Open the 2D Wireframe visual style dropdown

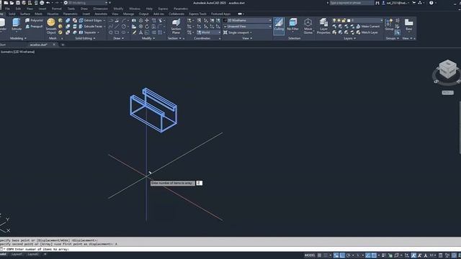point(247,20)
